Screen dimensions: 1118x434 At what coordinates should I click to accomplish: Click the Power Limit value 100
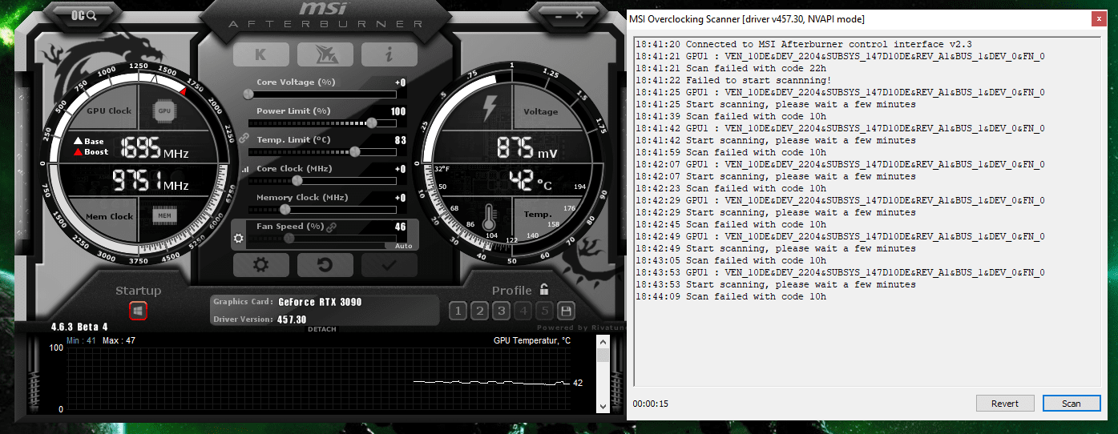point(398,111)
